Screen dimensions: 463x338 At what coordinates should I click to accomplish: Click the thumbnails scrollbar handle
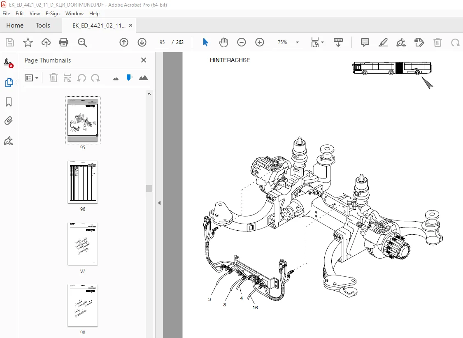149,188
